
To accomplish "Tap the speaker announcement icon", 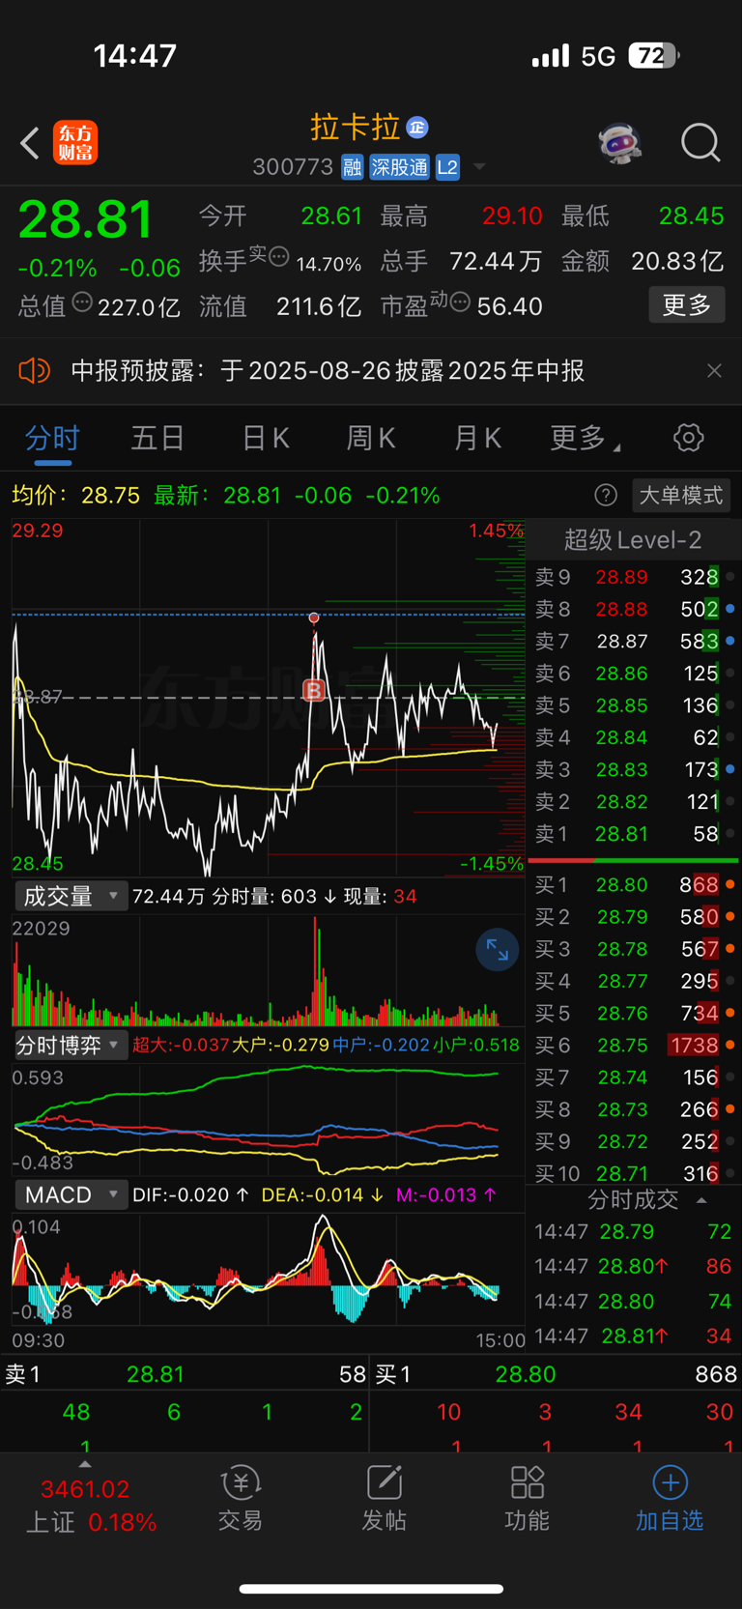I will tap(34, 371).
